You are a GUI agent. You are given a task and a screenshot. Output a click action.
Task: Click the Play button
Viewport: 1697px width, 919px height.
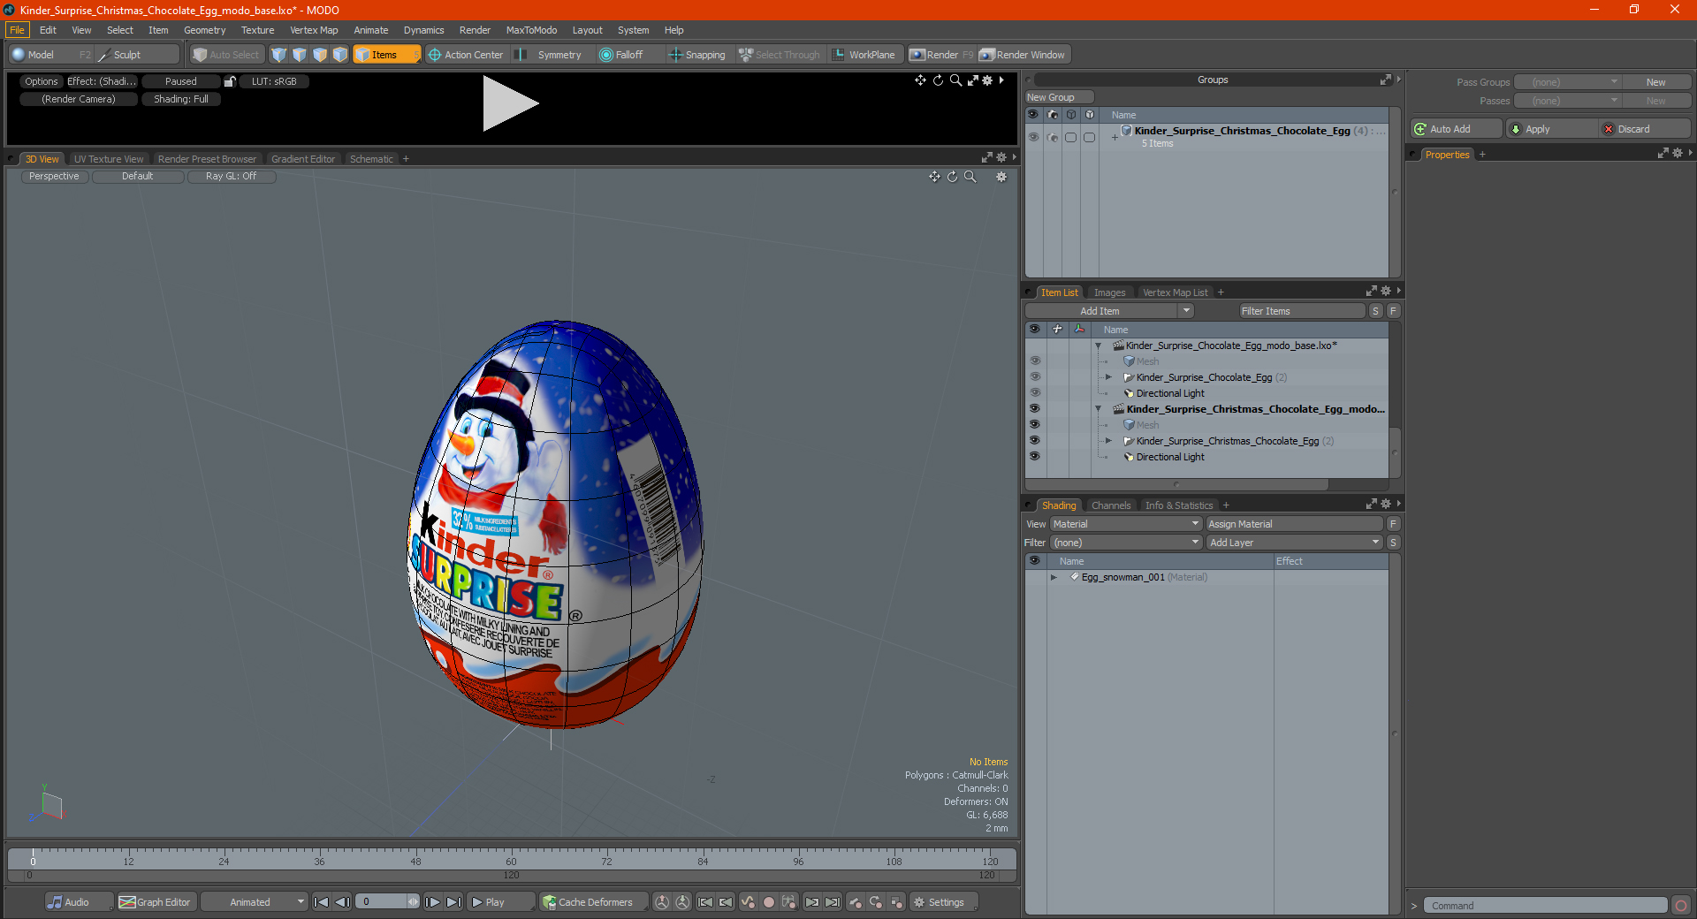click(499, 902)
